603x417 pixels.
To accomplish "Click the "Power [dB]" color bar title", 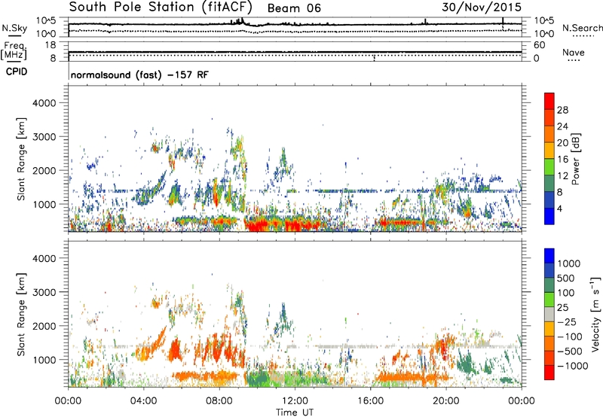I will point(575,159).
